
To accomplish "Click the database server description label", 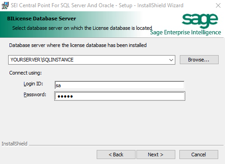I will tap(78, 45).
